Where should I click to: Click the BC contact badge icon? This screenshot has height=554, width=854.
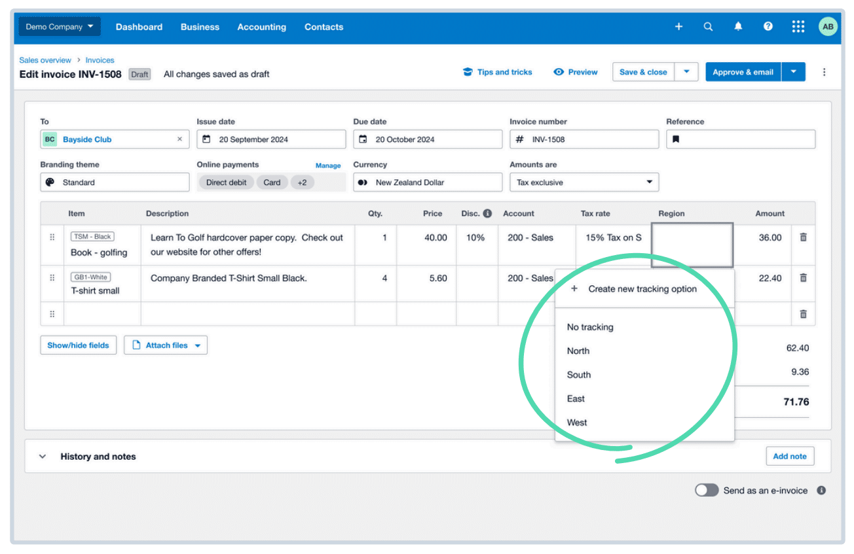pos(50,139)
